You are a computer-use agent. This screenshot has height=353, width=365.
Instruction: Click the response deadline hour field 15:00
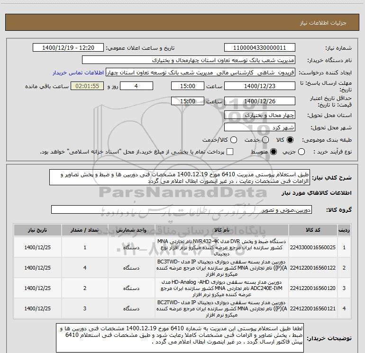tap(188, 86)
